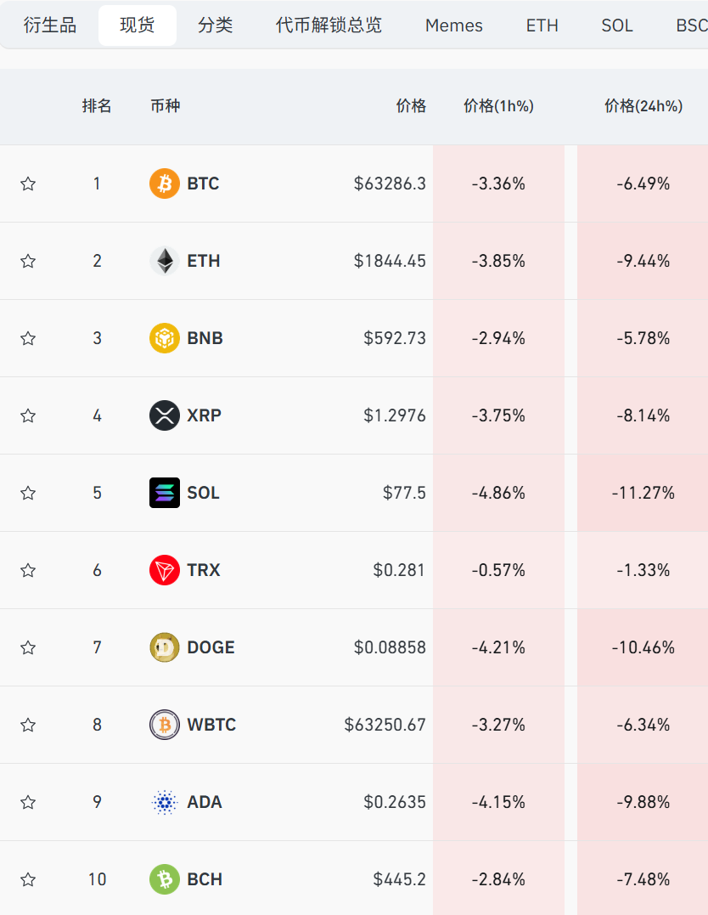Click the Ethereum ETH coin icon

tap(165, 261)
